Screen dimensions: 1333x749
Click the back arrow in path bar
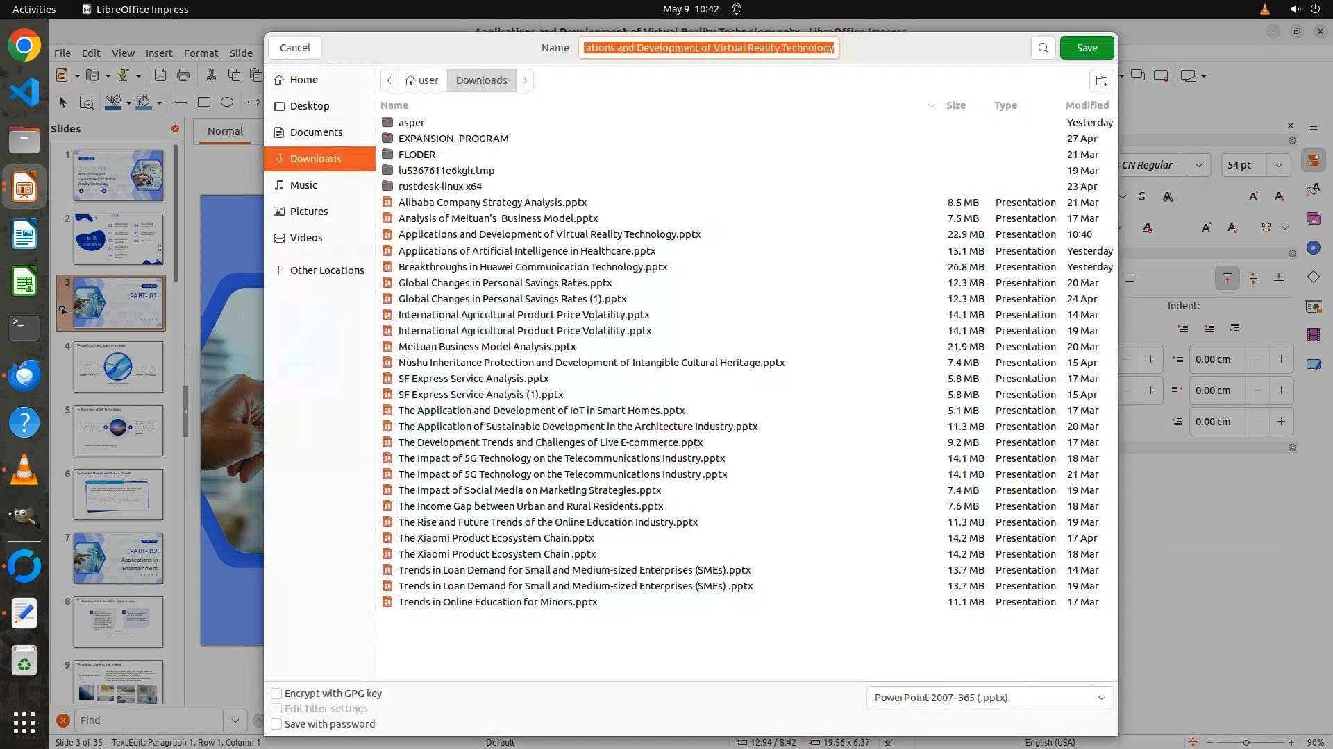pos(389,80)
